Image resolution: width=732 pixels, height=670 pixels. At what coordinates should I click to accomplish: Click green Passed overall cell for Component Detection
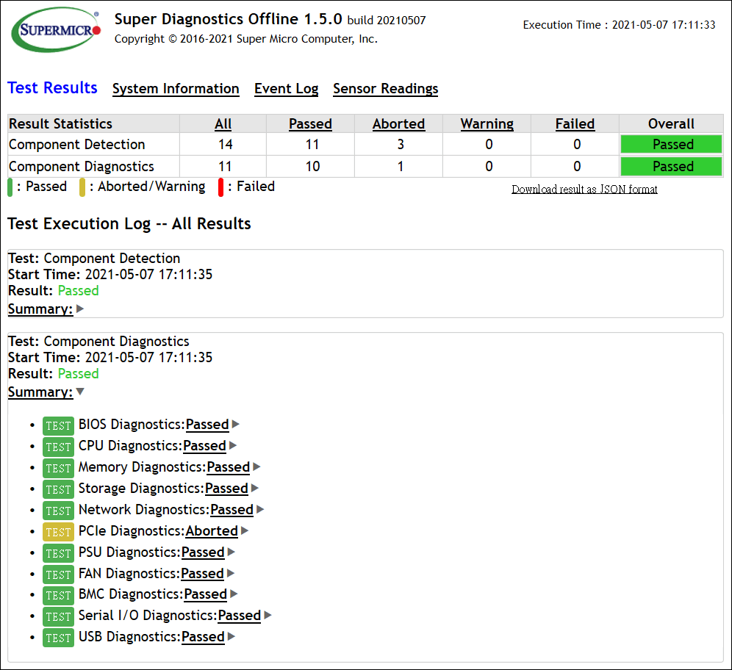tap(672, 145)
